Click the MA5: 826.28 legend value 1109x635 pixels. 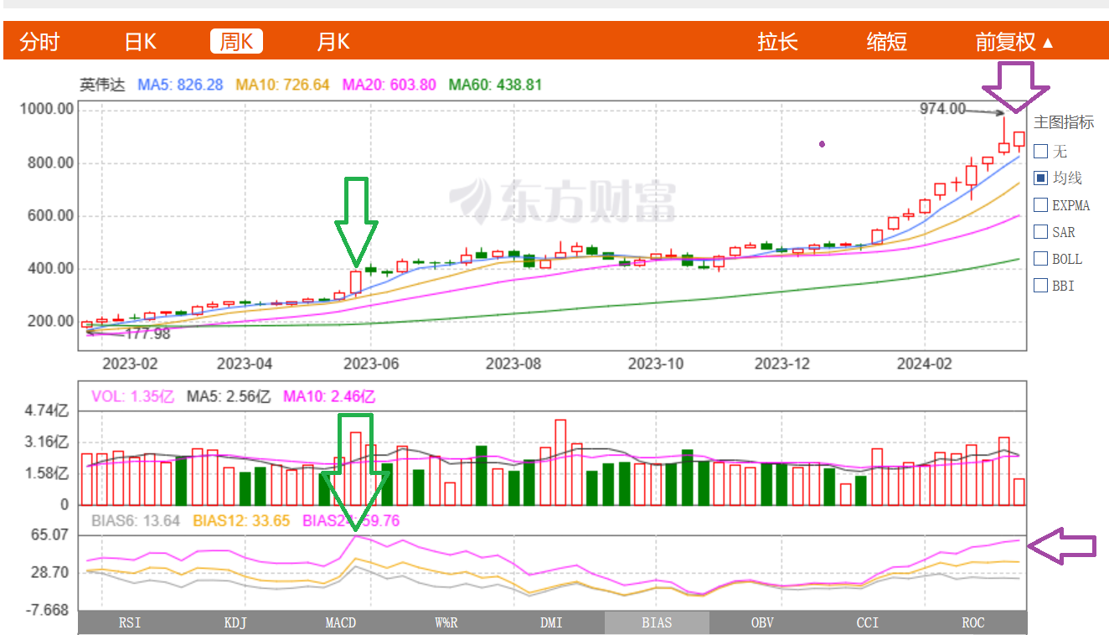[x=180, y=85]
